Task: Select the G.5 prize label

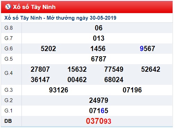Action: 9,59
